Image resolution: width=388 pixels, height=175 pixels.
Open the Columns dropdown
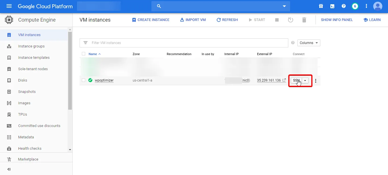pos(308,43)
